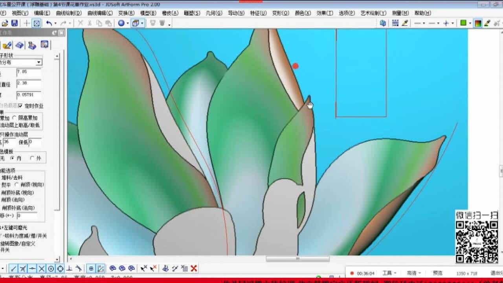Click the gradient color display icon top-right
Viewport: 503px width, 283px height.
pos(478,23)
